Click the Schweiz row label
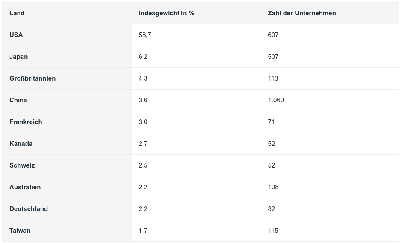 (22, 165)
